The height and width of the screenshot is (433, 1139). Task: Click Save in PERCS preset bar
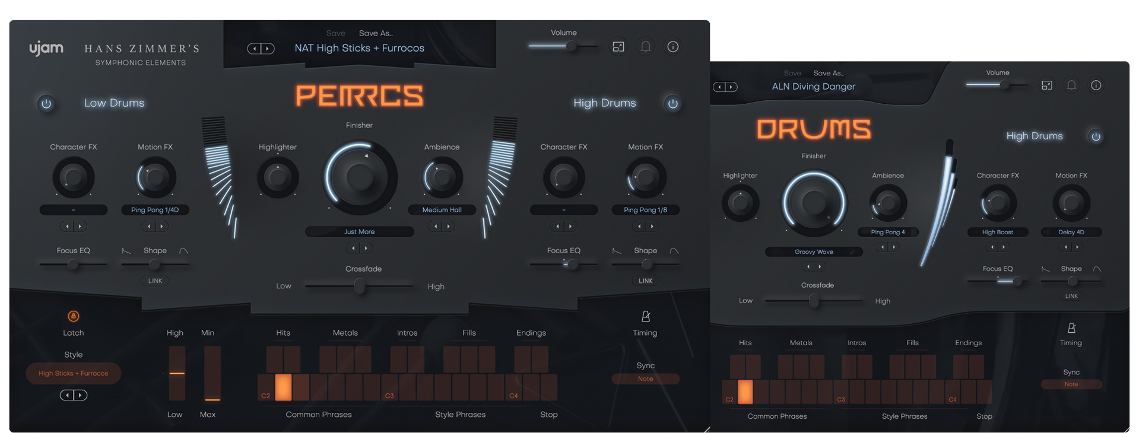(335, 34)
